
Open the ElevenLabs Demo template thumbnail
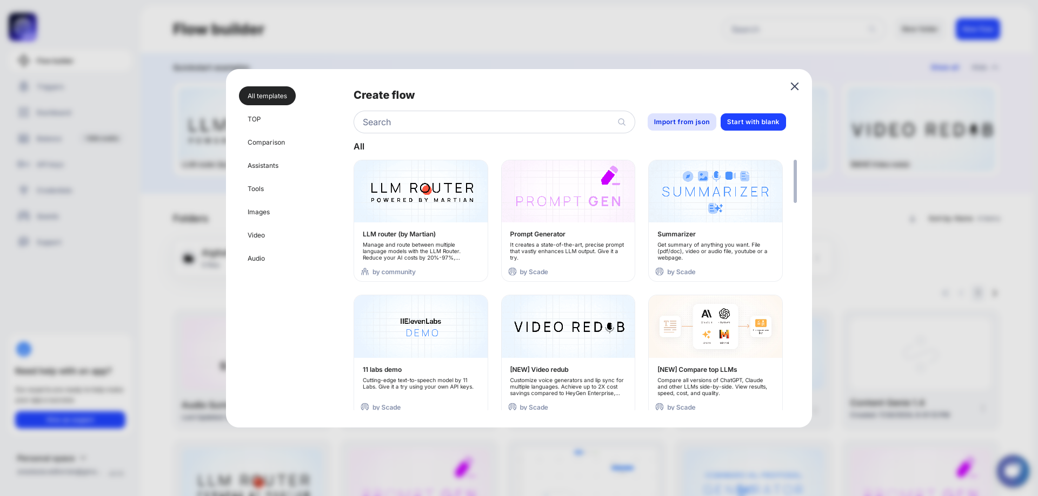(x=421, y=327)
